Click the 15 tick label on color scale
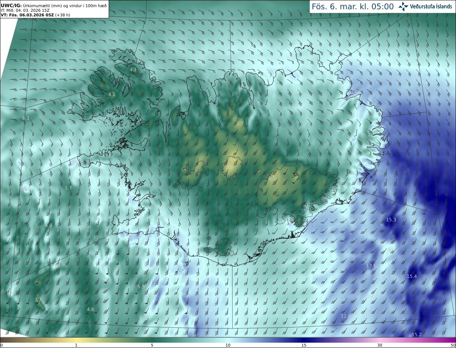This screenshot has height=348, width=456. [304, 345]
